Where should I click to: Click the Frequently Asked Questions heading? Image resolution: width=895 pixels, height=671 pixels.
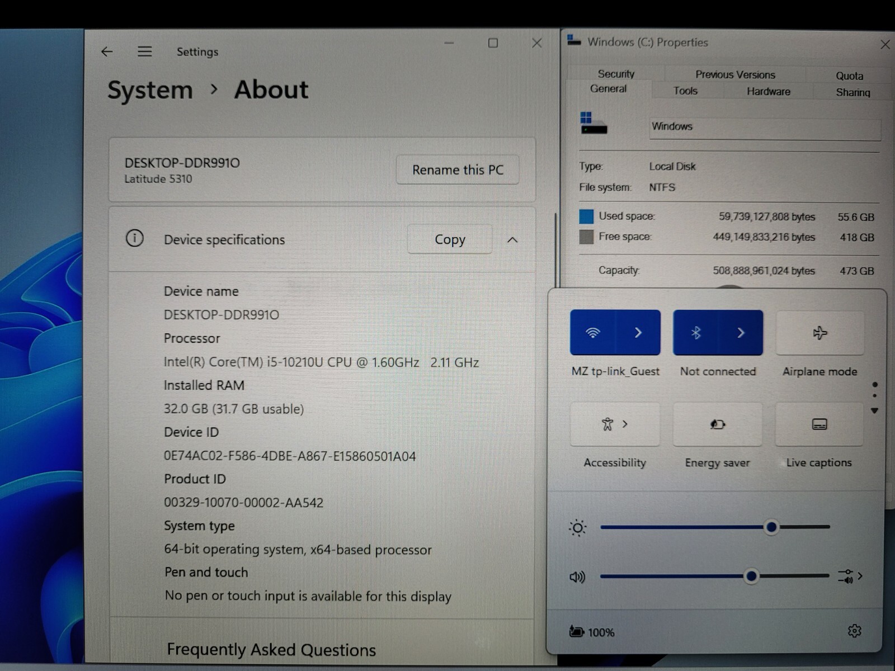point(271,649)
